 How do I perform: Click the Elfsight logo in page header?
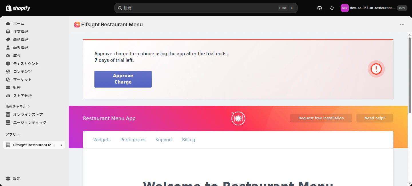click(77, 25)
